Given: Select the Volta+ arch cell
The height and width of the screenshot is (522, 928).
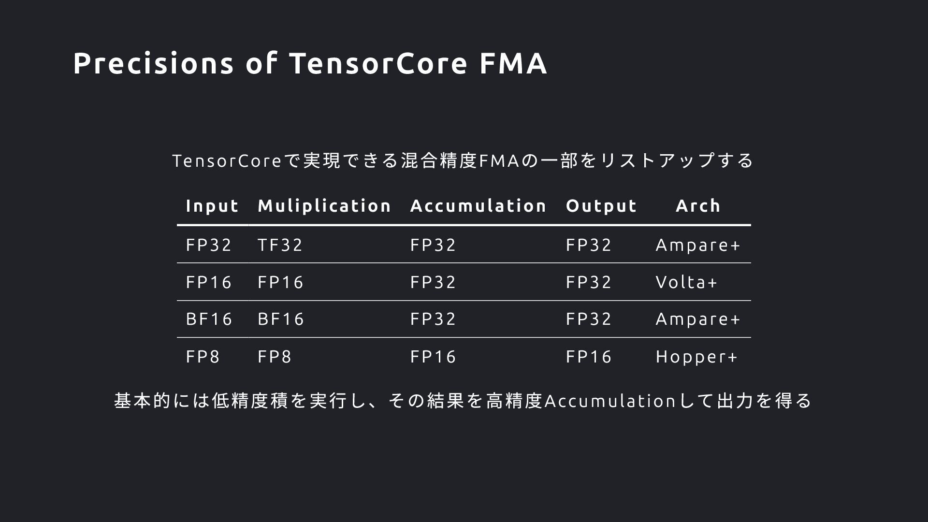Looking at the screenshot, I should tap(686, 282).
